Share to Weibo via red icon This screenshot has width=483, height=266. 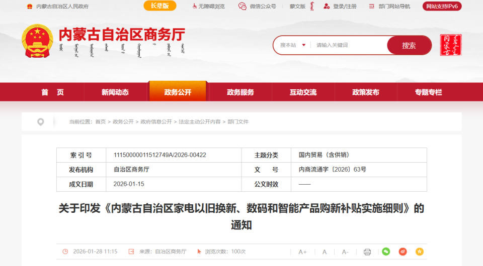[x=403, y=251]
